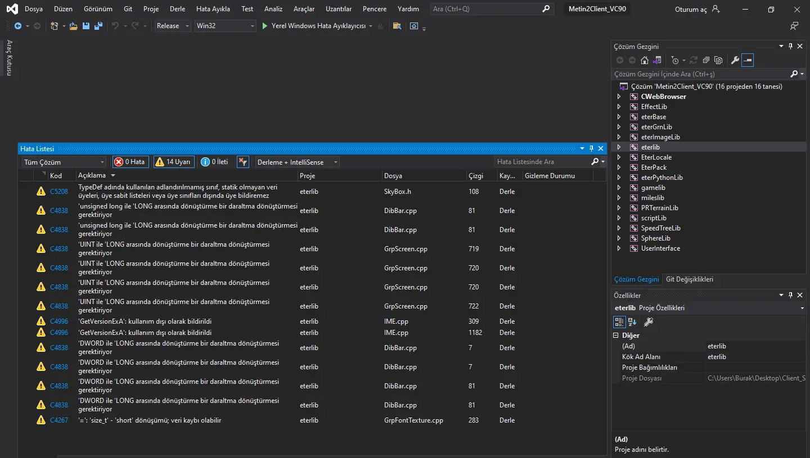Collapse the Diğer properties category
This screenshot has height=458, width=810.
616,335
